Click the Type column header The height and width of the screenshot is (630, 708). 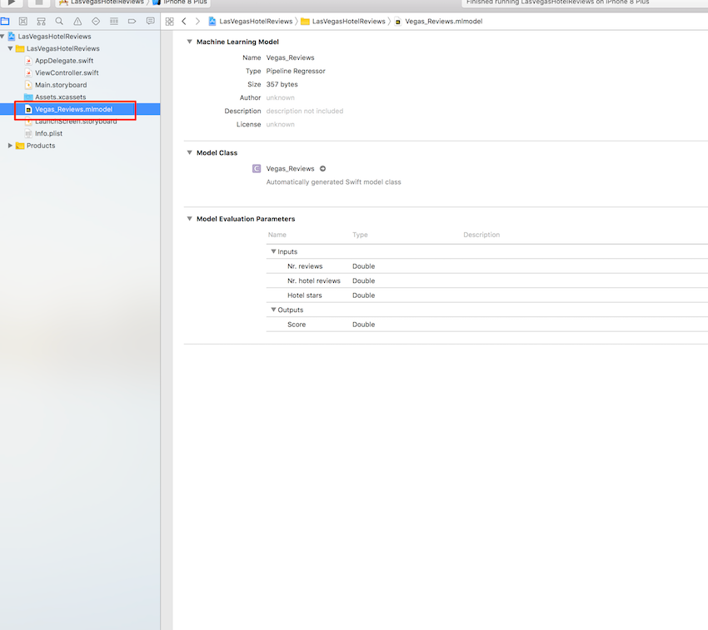(x=360, y=235)
